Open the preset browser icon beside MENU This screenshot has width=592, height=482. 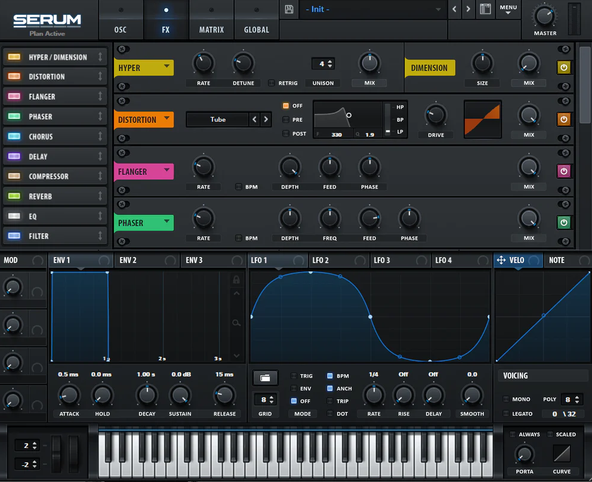tap(485, 10)
